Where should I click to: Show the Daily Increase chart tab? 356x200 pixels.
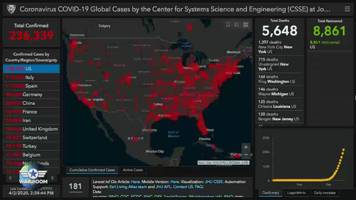click(324, 193)
